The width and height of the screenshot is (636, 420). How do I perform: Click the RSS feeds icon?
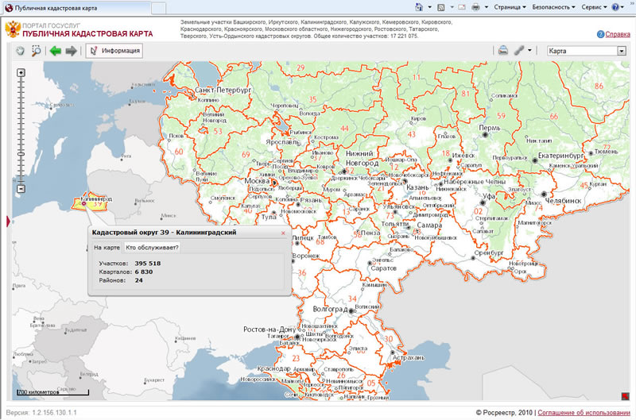click(441, 7)
